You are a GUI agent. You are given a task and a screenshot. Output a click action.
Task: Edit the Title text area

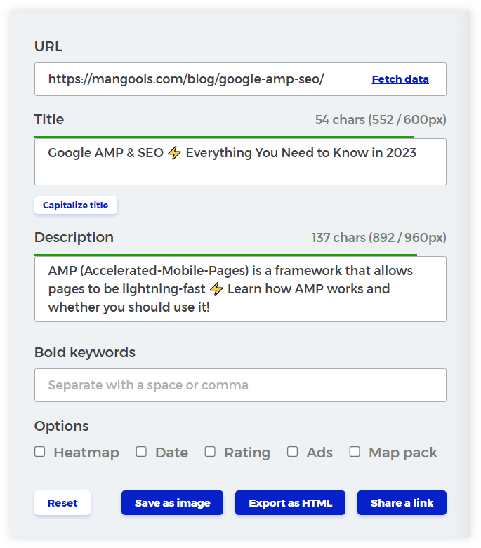click(240, 161)
